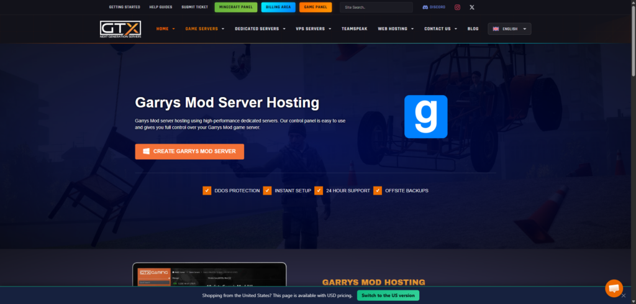The image size is (636, 304).
Task: Open the Game Servers menu item
Action: (x=202, y=29)
